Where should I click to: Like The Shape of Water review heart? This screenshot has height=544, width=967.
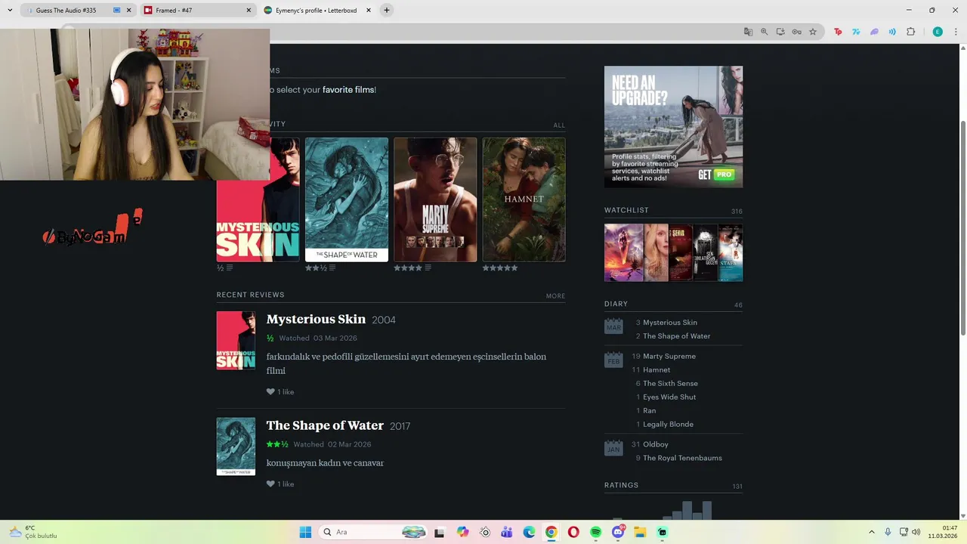270,484
